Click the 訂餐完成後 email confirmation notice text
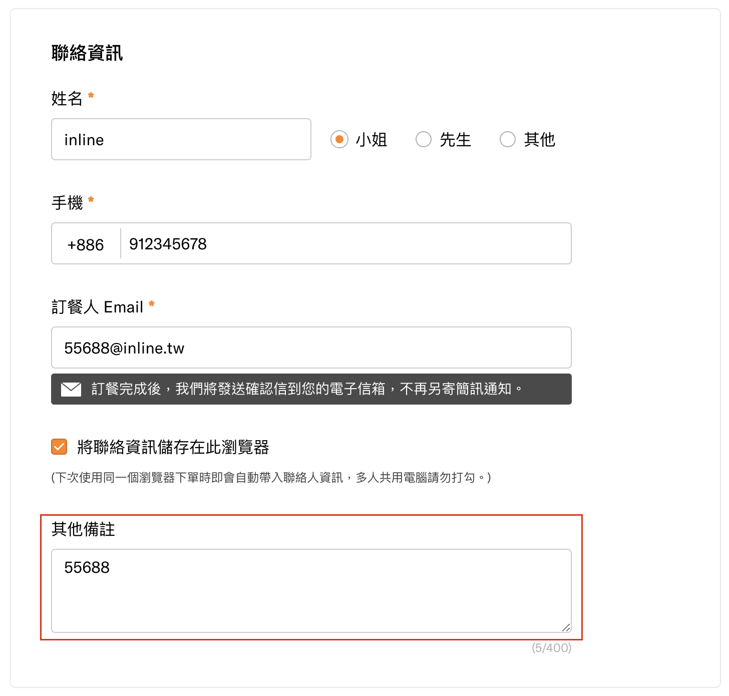The width and height of the screenshot is (729, 696). [307, 389]
